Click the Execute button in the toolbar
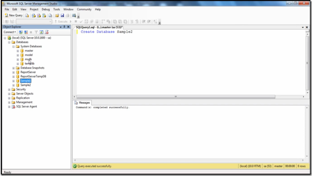Viewport: 312px width, 176px height. click(61, 22)
